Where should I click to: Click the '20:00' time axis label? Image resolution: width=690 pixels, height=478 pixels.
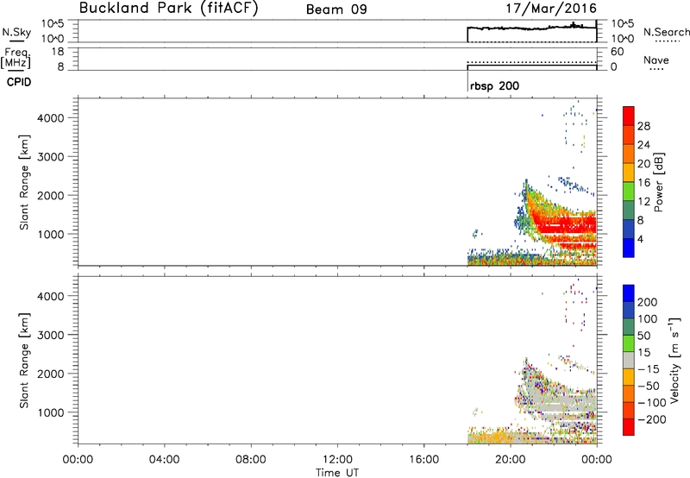coord(511,460)
